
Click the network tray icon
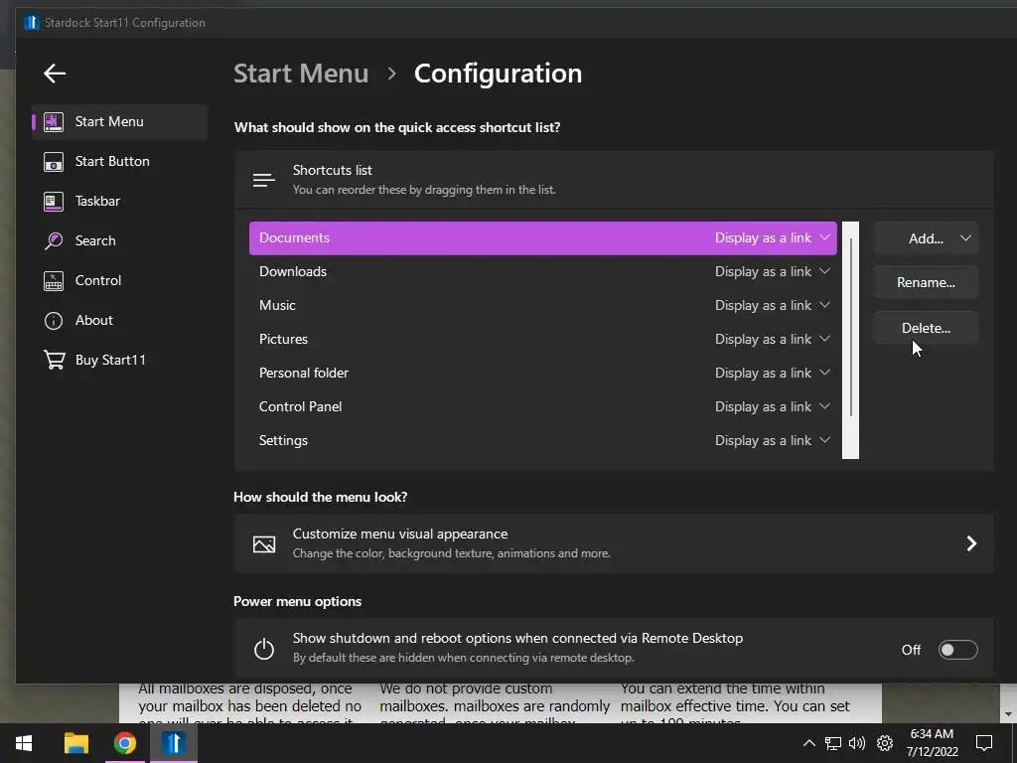(x=833, y=743)
